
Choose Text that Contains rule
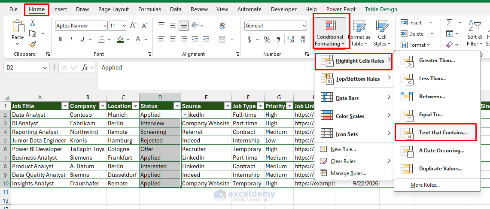[x=436, y=133]
